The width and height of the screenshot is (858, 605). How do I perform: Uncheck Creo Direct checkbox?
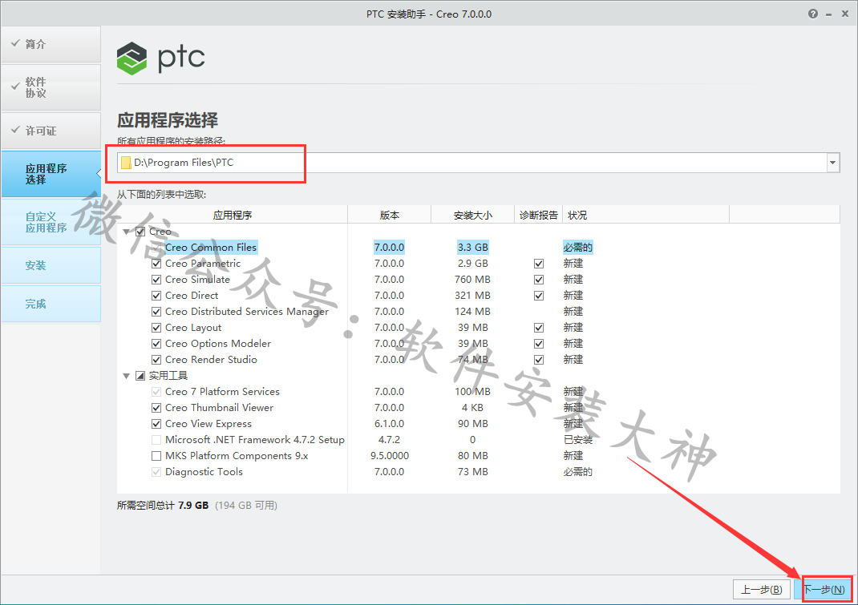(156, 296)
